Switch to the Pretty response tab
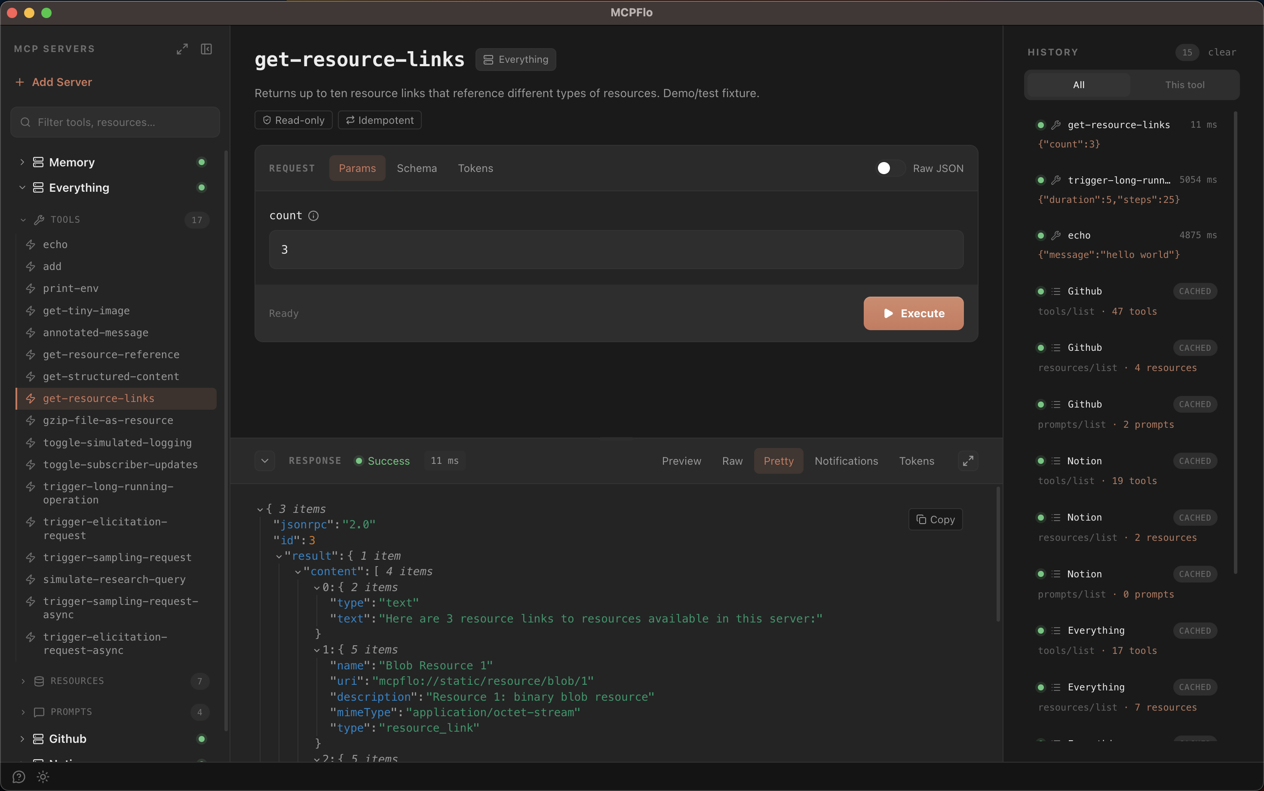Screen dimensions: 1264x791 pos(779,461)
